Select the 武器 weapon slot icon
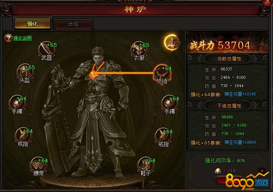273x192 pixels. [x=46, y=49]
